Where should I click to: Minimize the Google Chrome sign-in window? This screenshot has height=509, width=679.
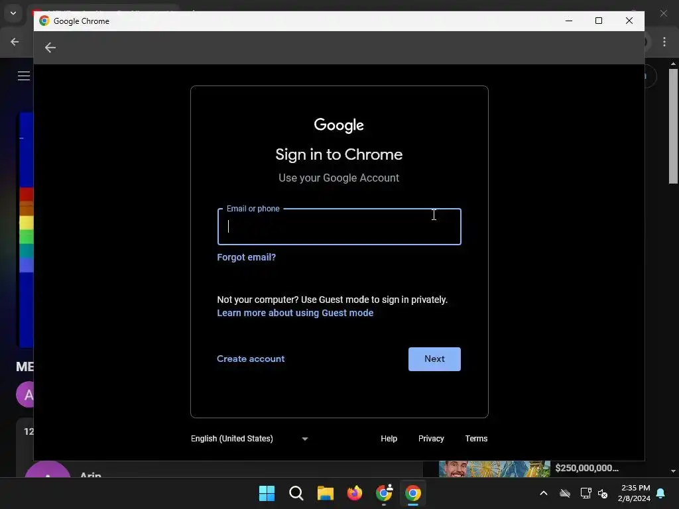569,21
